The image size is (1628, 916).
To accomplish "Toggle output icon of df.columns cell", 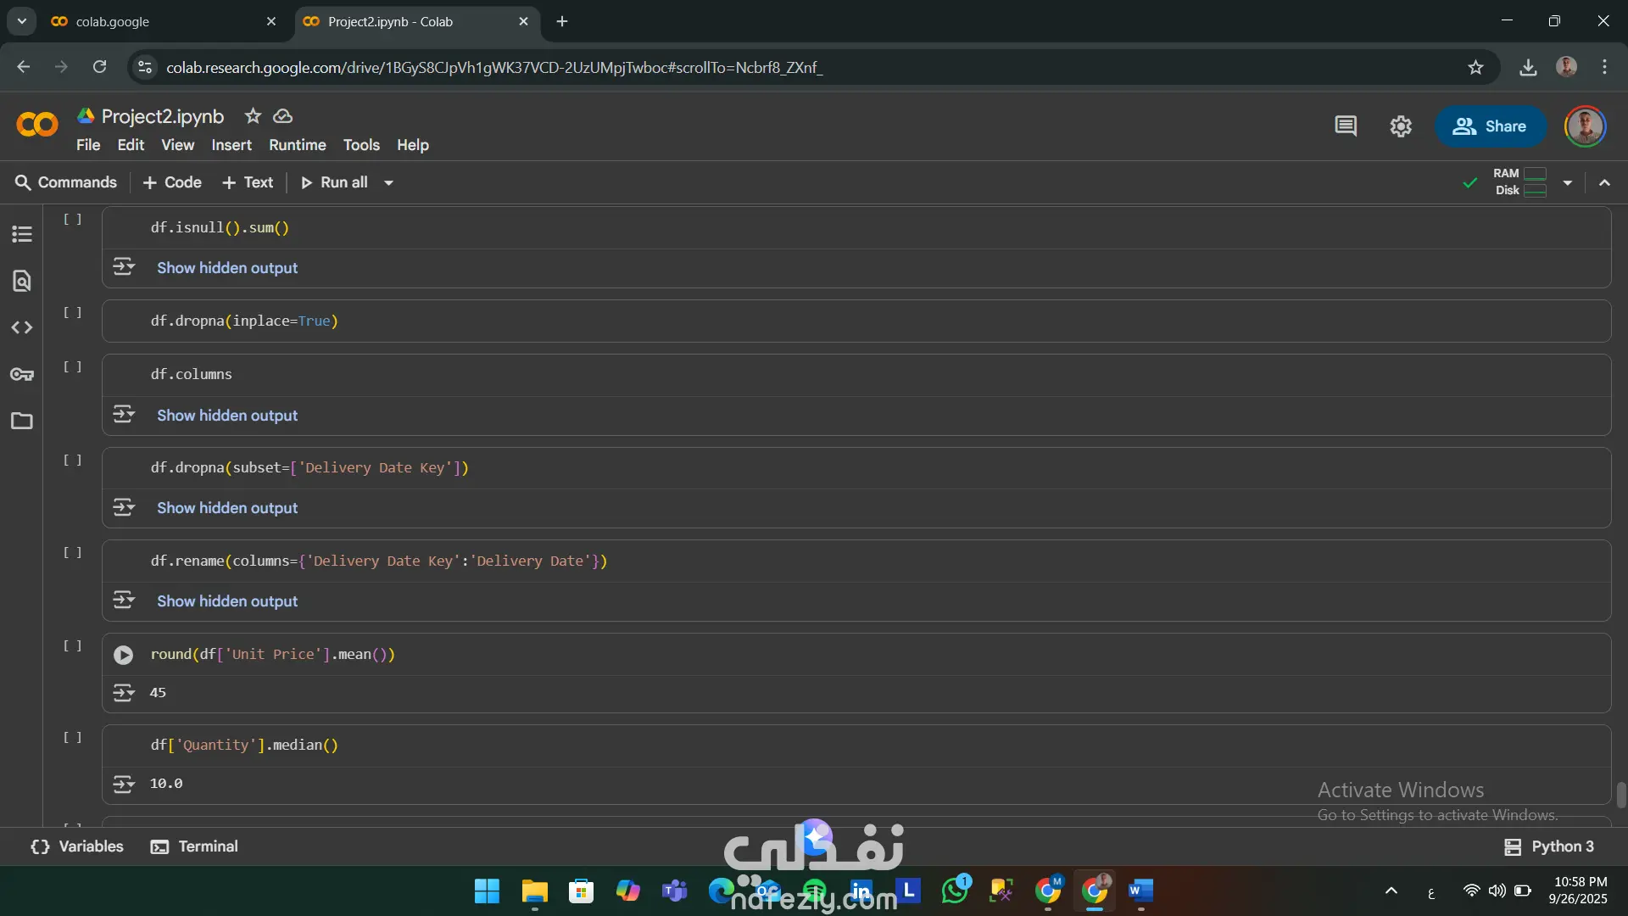I will [124, 415].
